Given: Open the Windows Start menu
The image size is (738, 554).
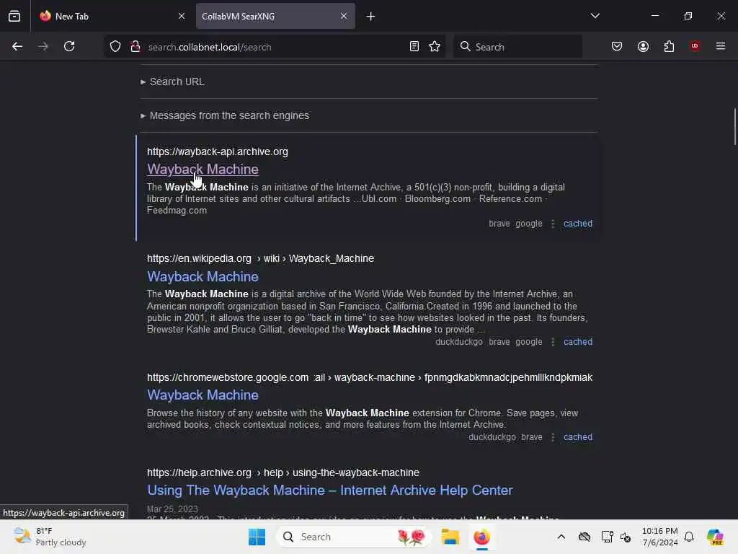Looking at the screenshot, I should pyautogui.click(x=257, y=537).
